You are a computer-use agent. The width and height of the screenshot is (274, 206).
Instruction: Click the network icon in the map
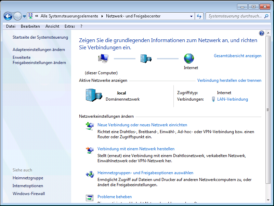(x=146, y=59)
